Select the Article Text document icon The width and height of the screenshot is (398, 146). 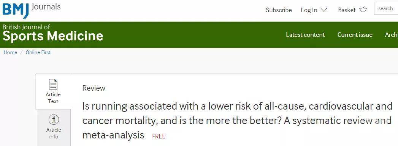click(x=53, y=85)
